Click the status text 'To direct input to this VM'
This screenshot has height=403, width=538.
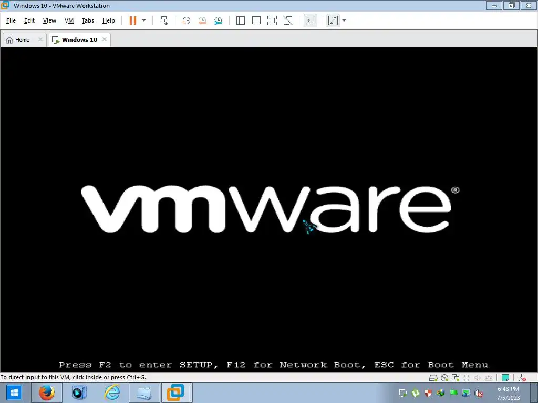[73, 377]
